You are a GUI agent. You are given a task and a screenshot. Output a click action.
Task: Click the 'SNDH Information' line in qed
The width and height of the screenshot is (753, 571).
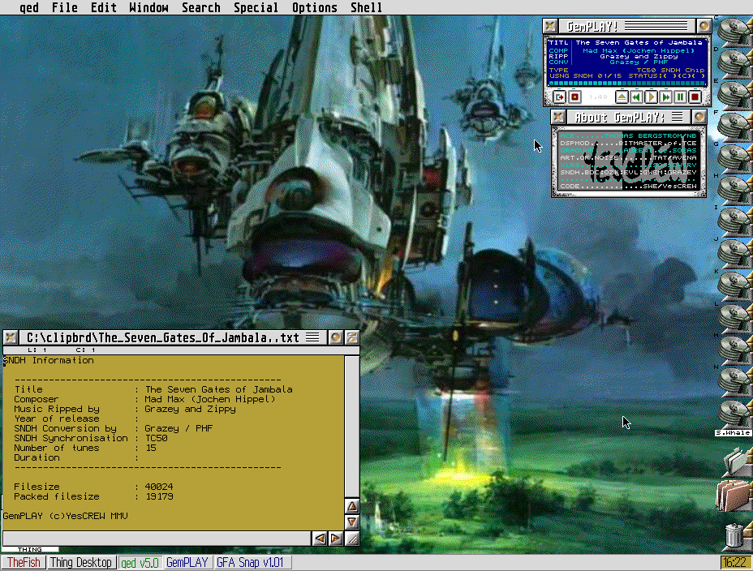(49, 360)
